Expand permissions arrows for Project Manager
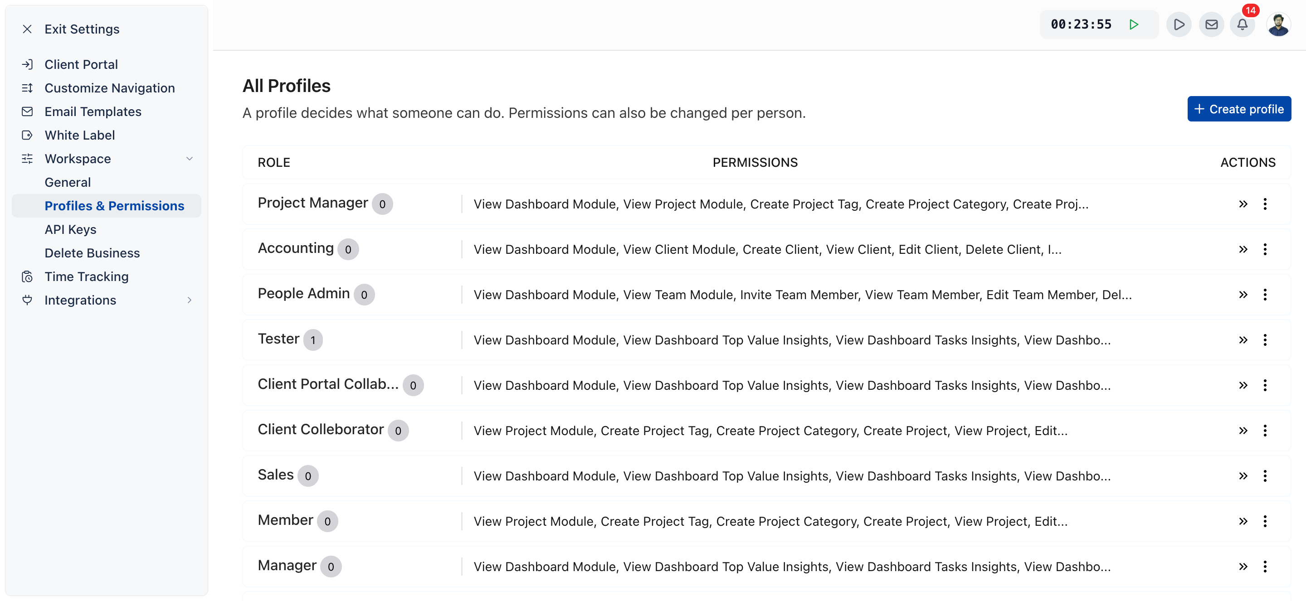Image resolution: width=1306 pixels, height=601 pixels. [1243, 204]
